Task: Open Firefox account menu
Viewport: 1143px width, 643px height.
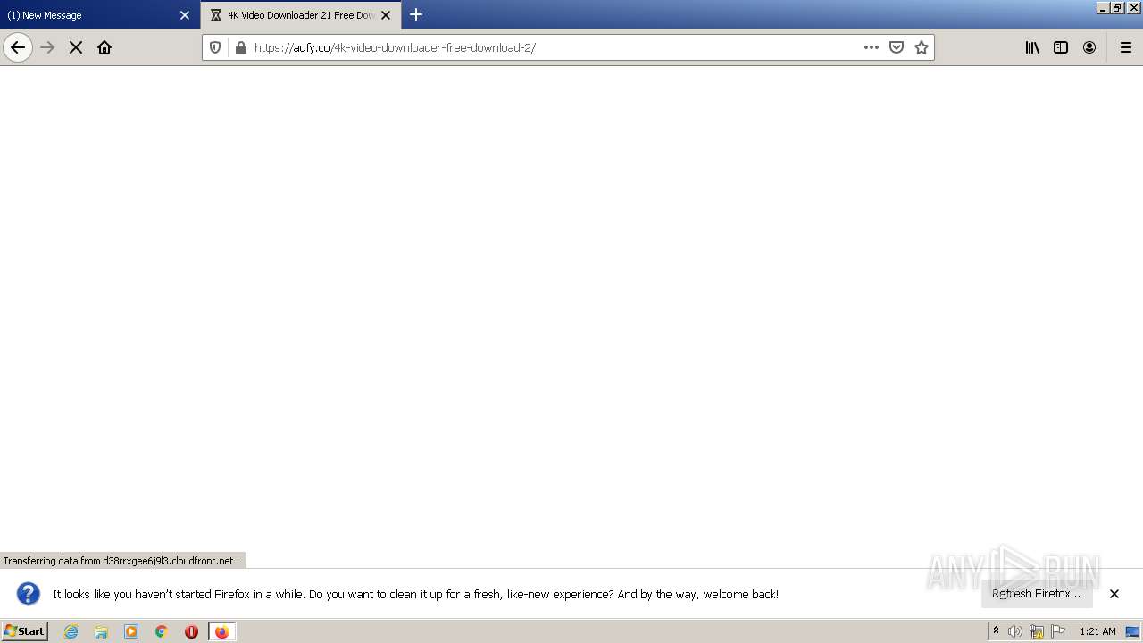Action: [1089, 47]
